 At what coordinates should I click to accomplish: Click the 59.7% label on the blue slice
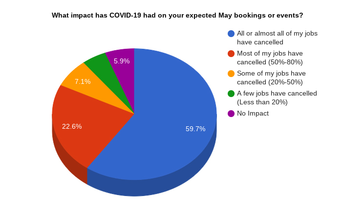[x=195, y=129]
